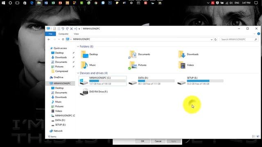The image size is (262, 147).
Task: Open the Documents folder in Folders section
Action: point(139,54)
